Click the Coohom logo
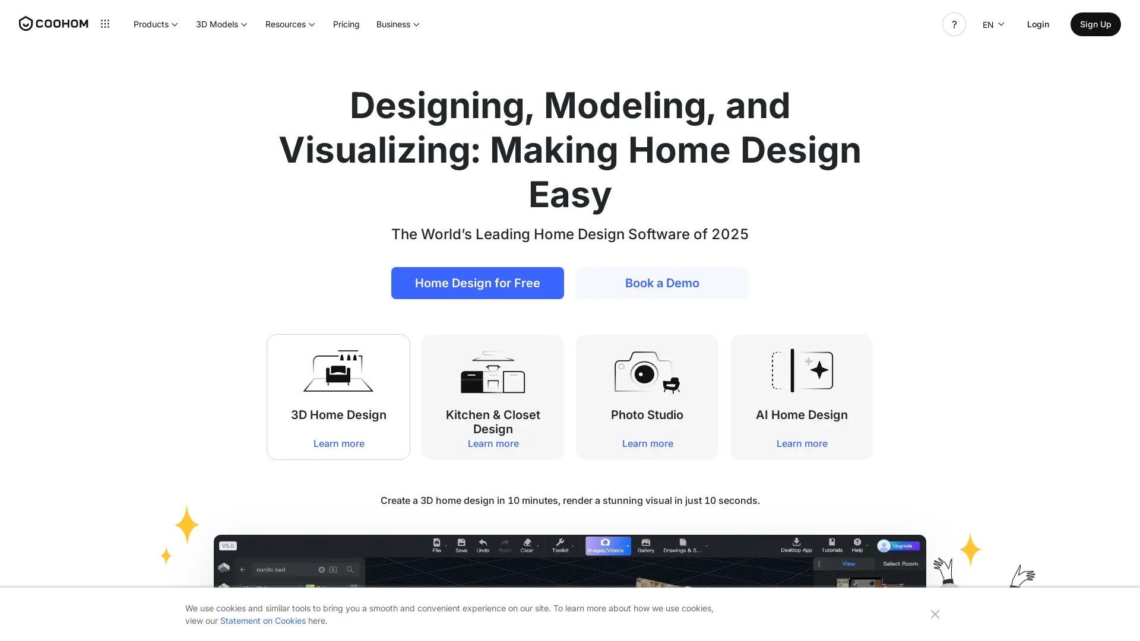 (53, 24)
